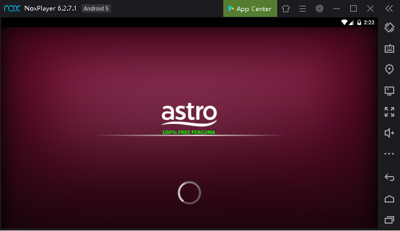
Task: Open the App Center
Action: 250,8
